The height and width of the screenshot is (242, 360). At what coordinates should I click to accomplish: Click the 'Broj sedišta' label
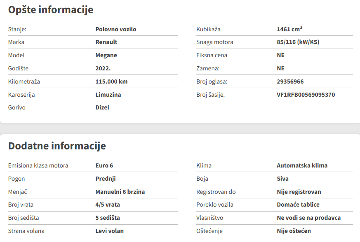click(x=24, y=218)
